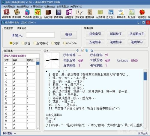Viewport: 150px width, 136px height.
Task: Select the 艺 row in results
Action: (x=19, y=121)
